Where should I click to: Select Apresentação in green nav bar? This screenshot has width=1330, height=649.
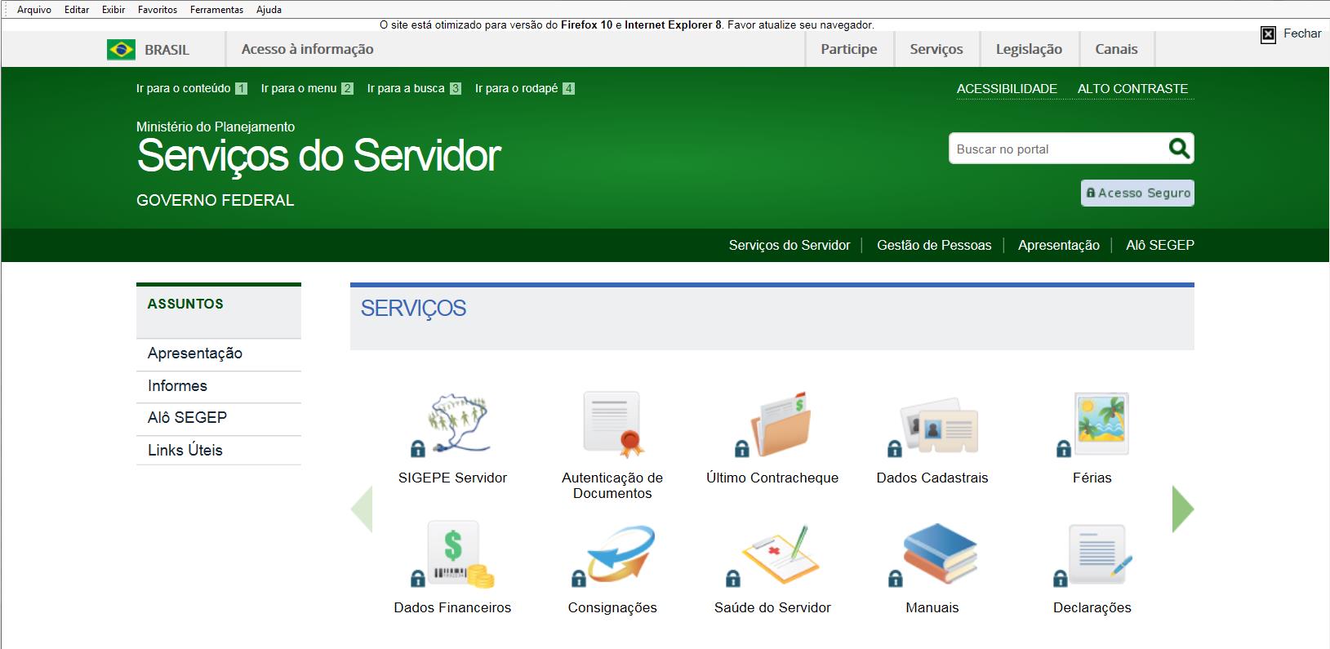click(x=1059, y=245)
